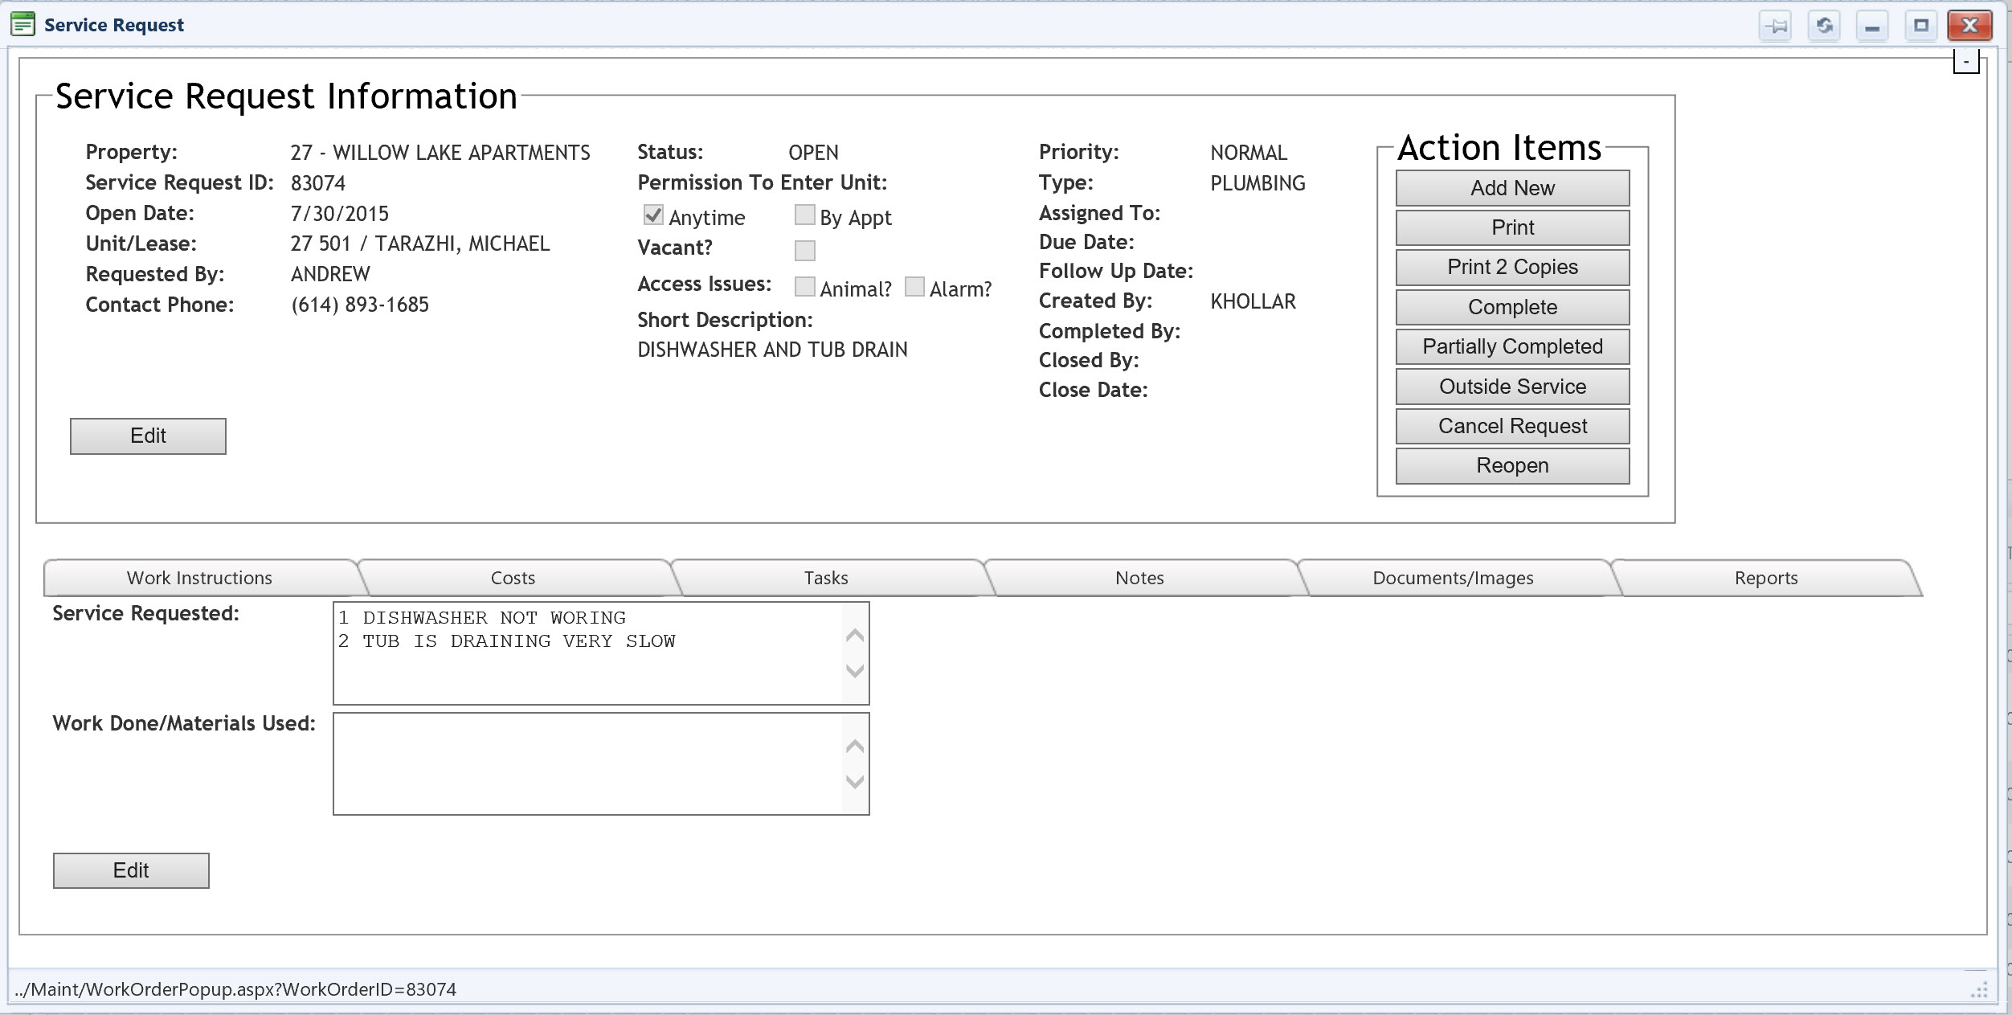
Task: Minimize the Service Request window
Action: tap(1872, 26)
